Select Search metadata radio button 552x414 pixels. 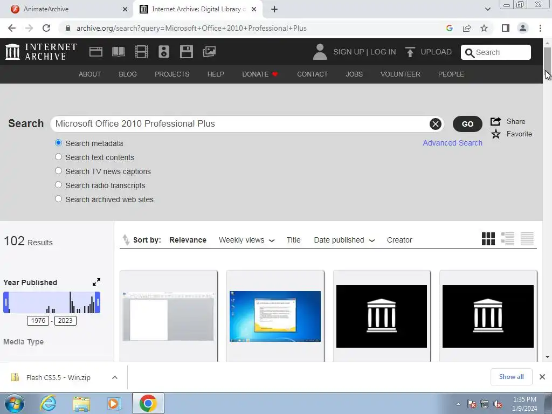58,143
